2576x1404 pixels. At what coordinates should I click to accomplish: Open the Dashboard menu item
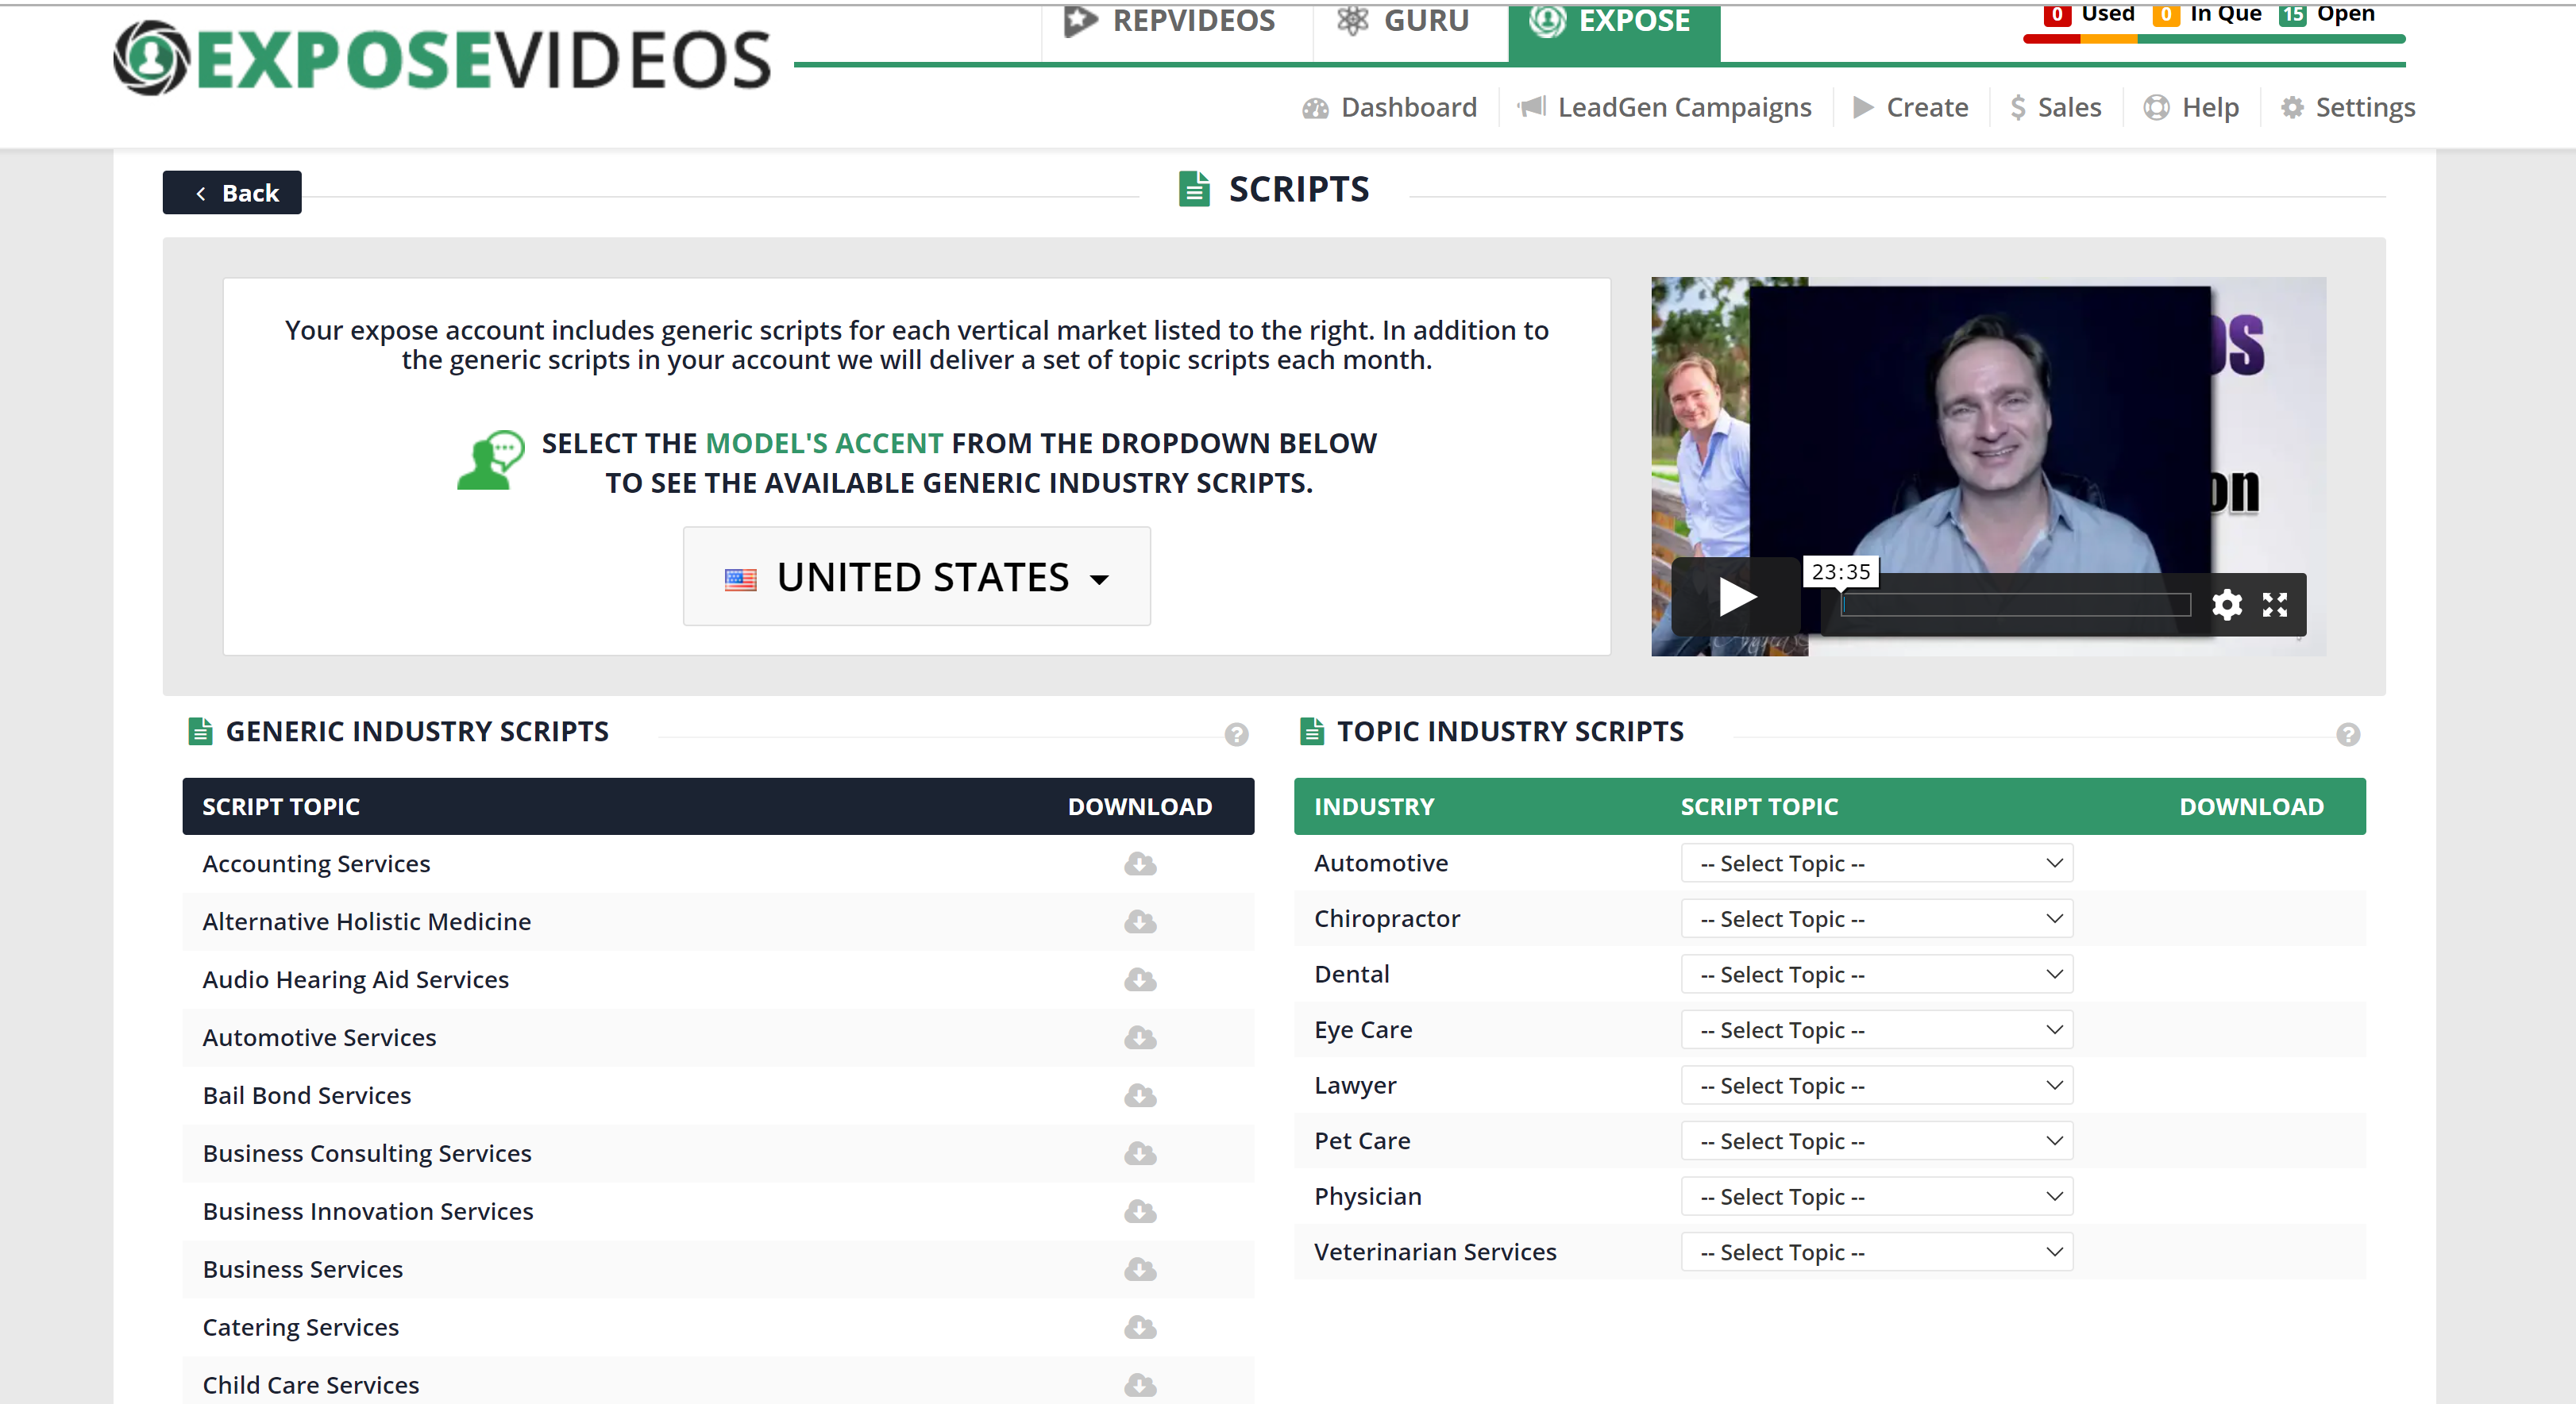point(1389,107)
